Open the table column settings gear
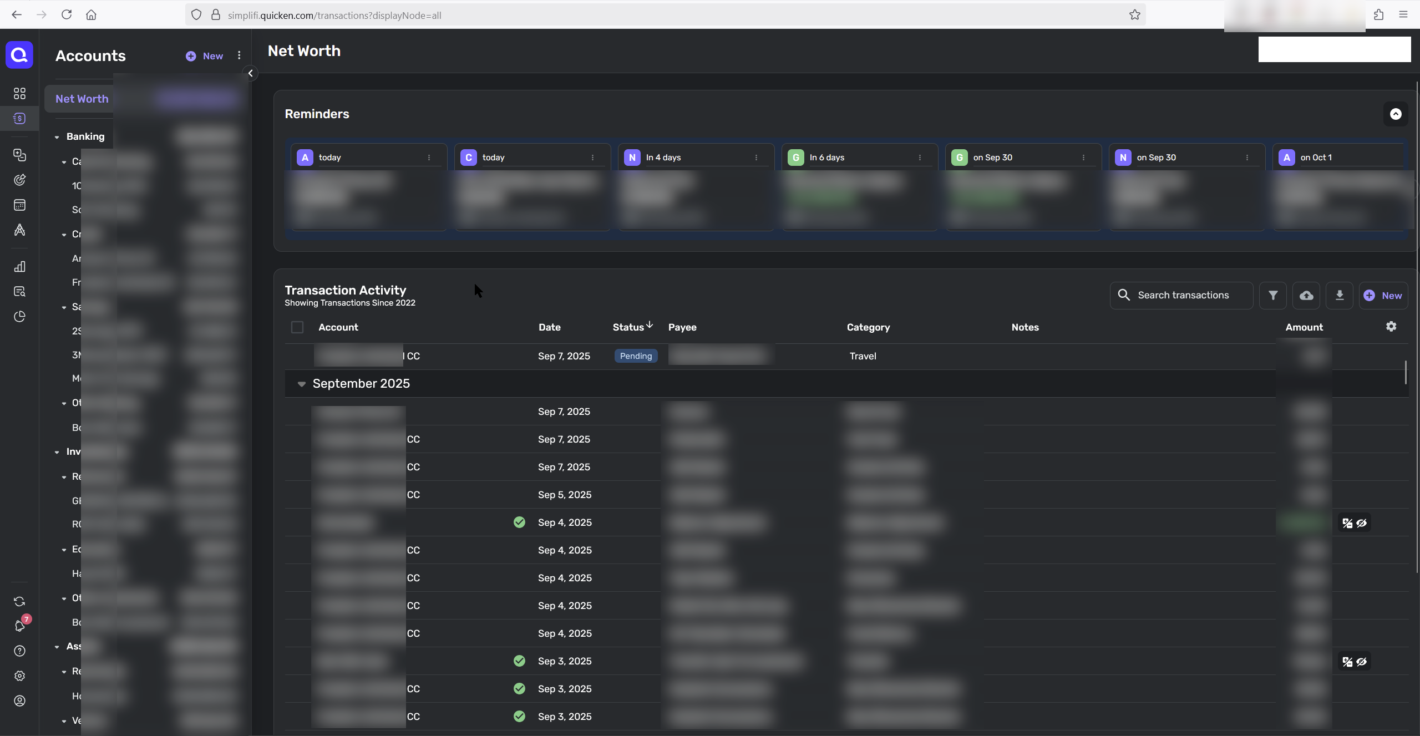Viewport: 1420px width, 736px height. pyautogui.click(x=1391, y=327)
